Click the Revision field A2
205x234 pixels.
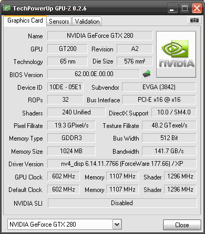coord(135,49)
